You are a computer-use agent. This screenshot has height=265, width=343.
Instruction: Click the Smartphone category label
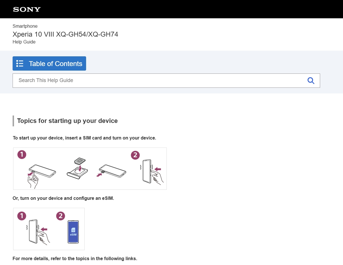25,26
